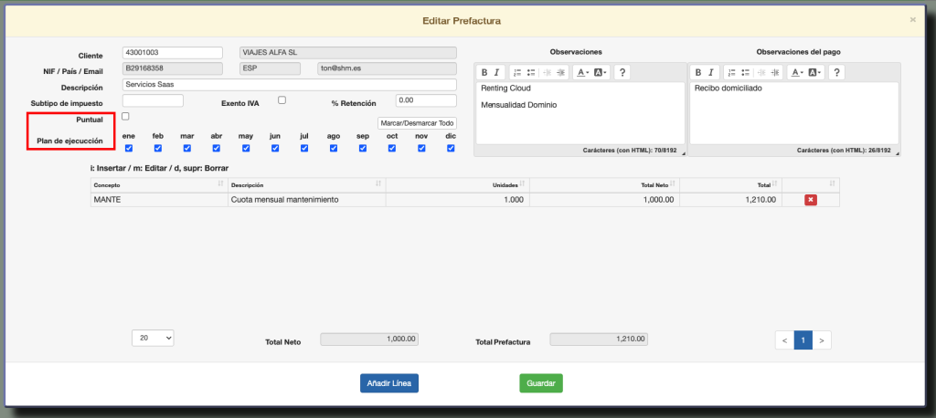Click the Añadir Línea button
Screen dimensions: 936x418
[389, 383]
